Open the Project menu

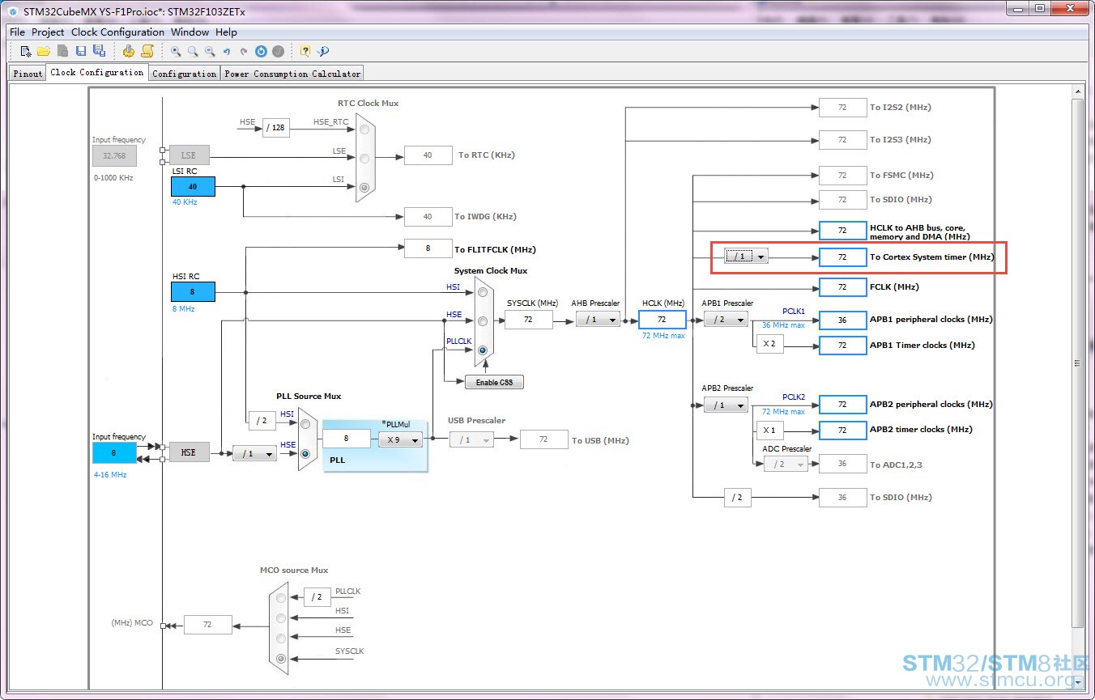coord(48,32)
